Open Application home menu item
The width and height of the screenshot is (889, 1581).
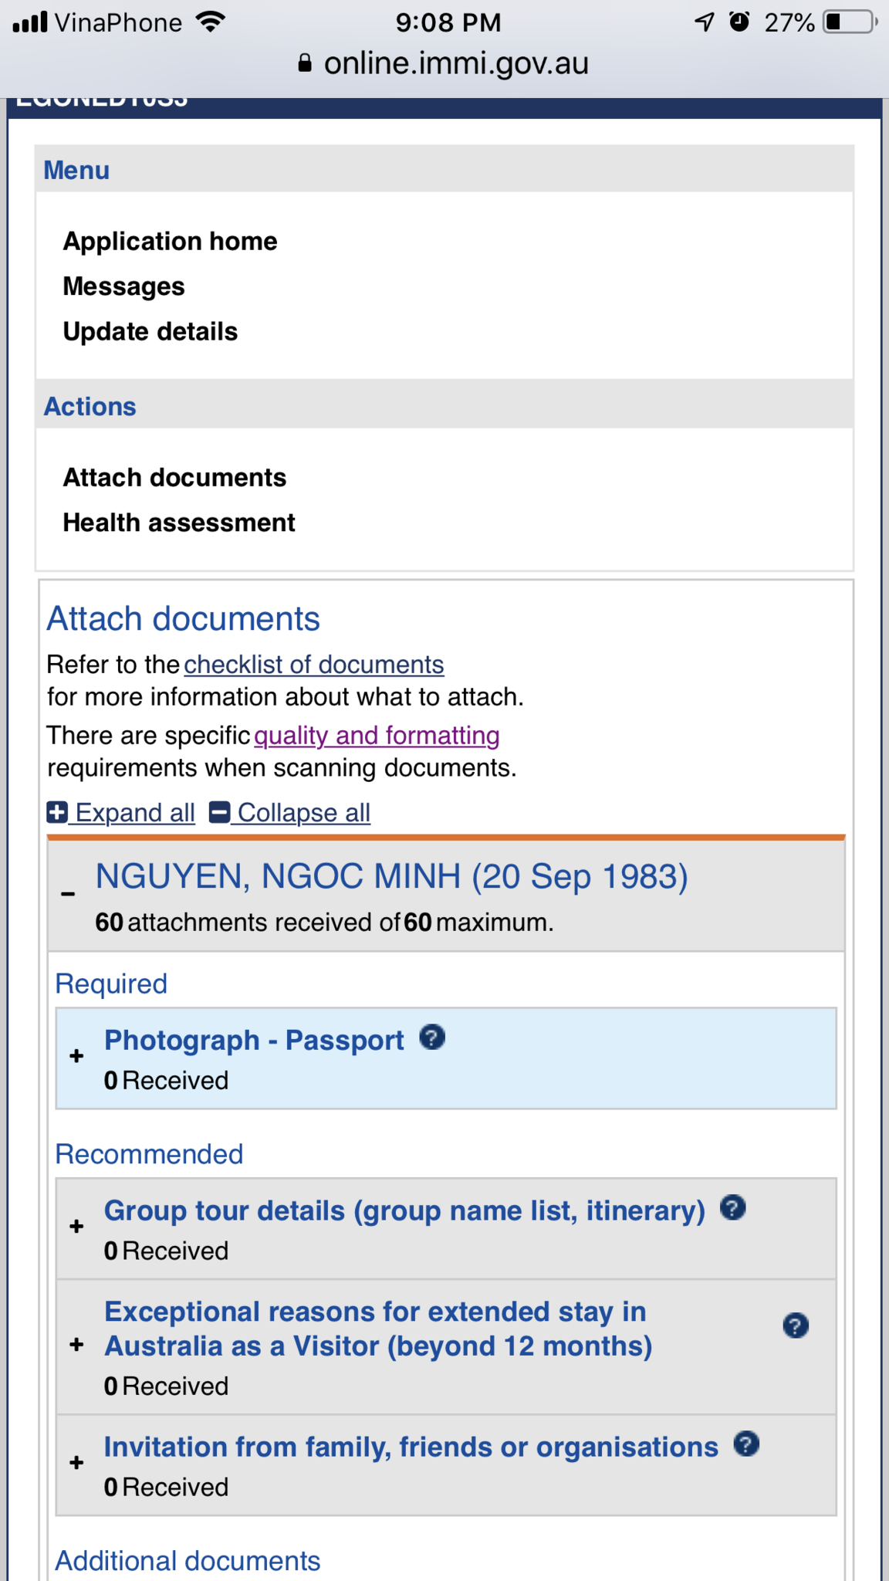click(x=170, y=242)
